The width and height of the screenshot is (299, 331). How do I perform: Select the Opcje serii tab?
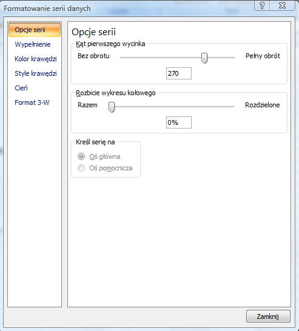click(35, 30)
